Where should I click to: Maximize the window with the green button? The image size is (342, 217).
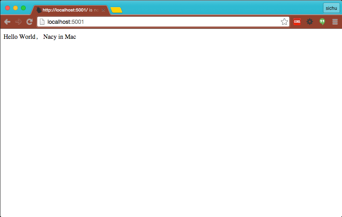click(23, 8)
